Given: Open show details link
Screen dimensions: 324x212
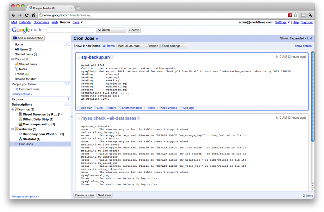Looking at the screenshot, I should coord(303,46).
